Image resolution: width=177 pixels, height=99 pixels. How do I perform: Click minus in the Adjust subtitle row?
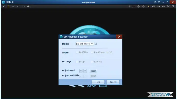pos(81,76)
